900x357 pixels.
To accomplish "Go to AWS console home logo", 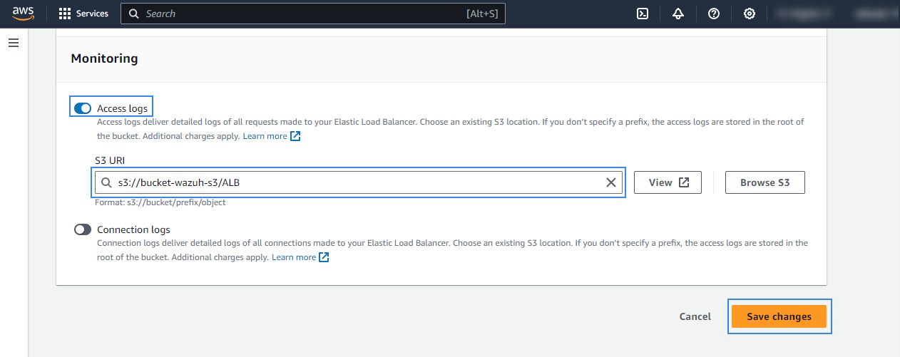I will tap(23, 14).
